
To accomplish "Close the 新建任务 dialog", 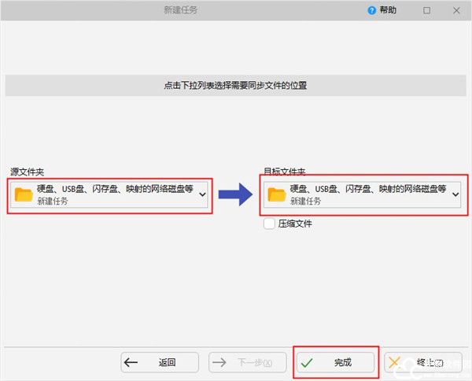I will [x=456, y=10].
